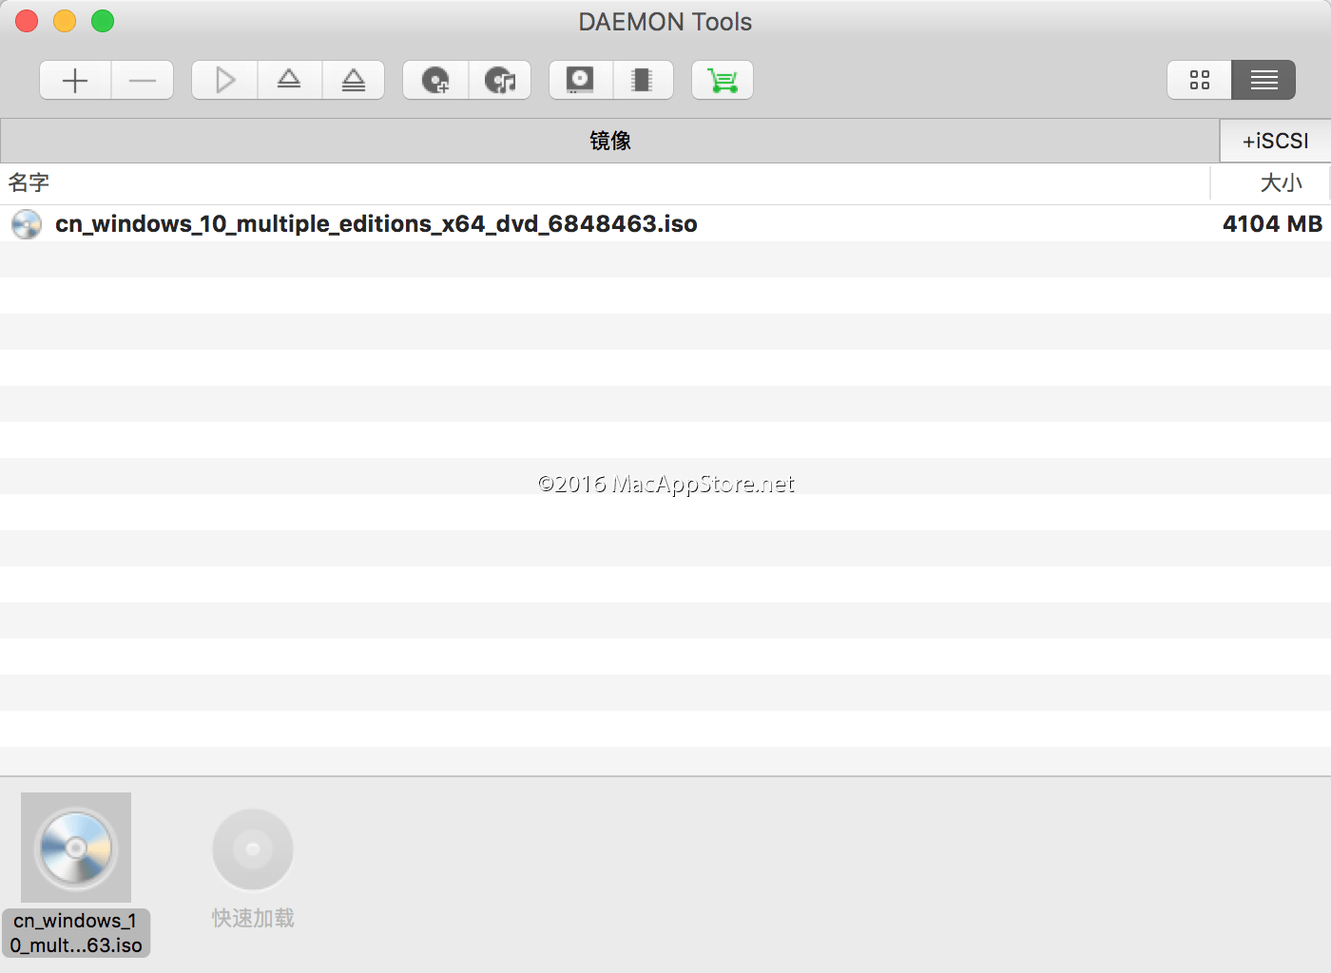Switch to grid icon view
This screenshot has height=973, width=1331.
coord(1200,81)
